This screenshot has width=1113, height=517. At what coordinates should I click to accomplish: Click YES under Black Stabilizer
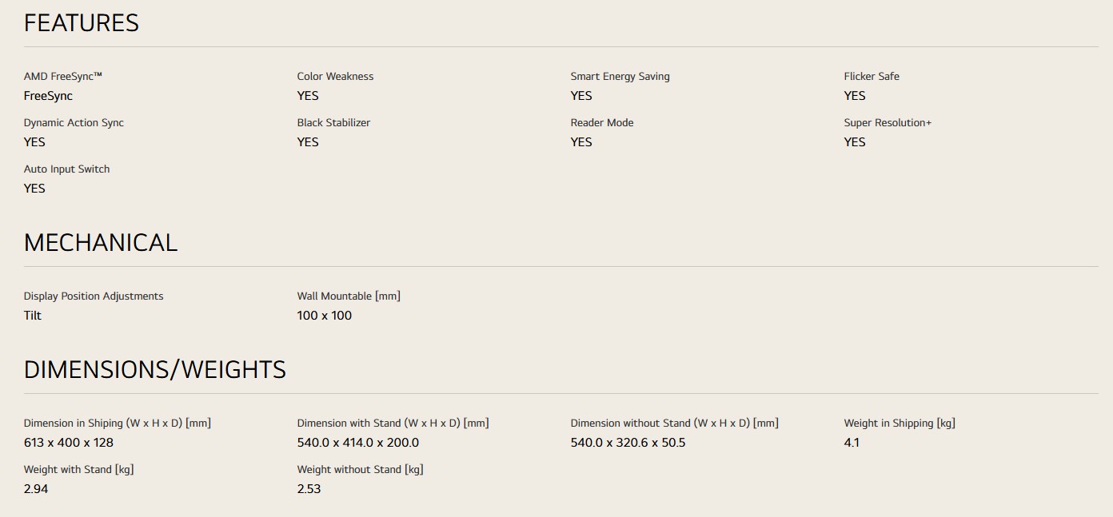click(x=308, y=142)
